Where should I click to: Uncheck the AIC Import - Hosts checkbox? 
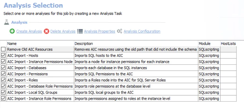pos(3,56)
